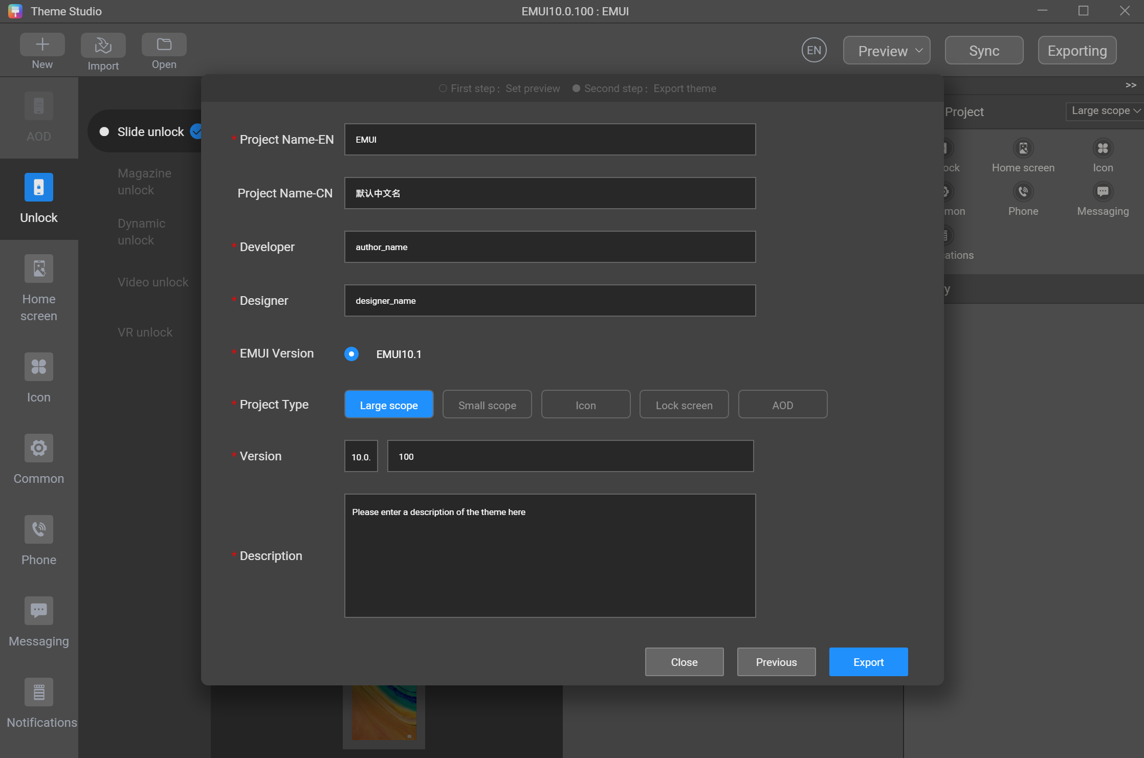Viewport: 1144px width, 758px height.
Task: Click the Exporting button
Action: point(1077,50)
